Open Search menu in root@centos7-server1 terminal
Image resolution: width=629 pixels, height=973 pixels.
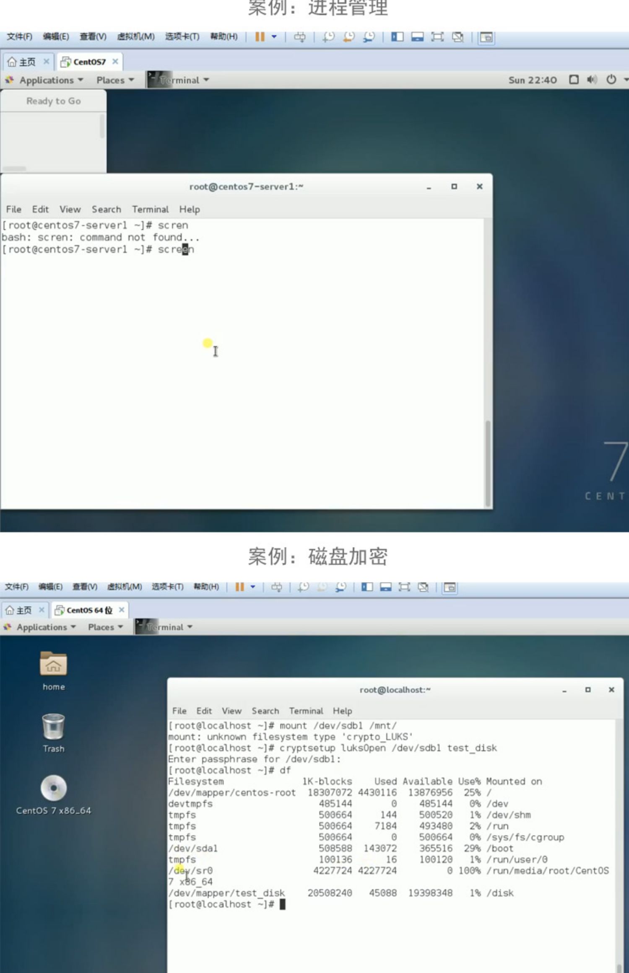pyautogui.click(x=107, y=209)
